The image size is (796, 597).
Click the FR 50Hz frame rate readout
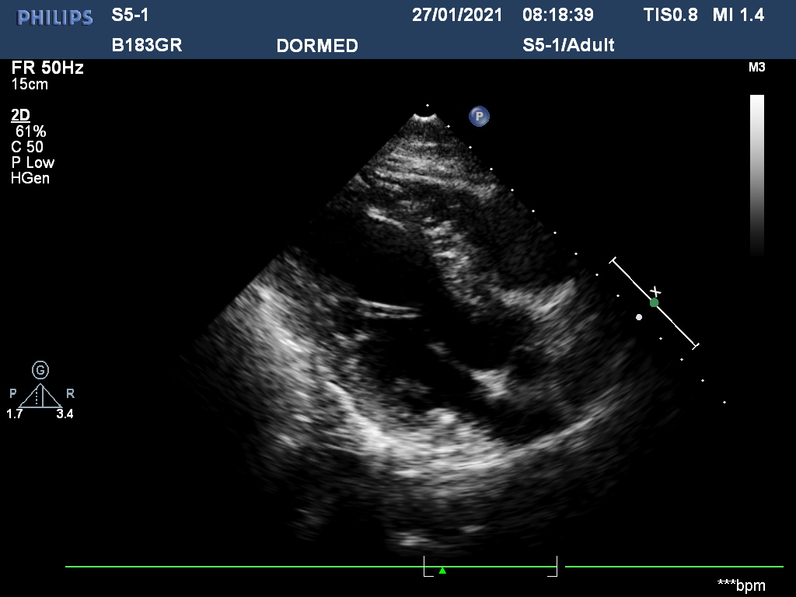[x=47, y=68]
